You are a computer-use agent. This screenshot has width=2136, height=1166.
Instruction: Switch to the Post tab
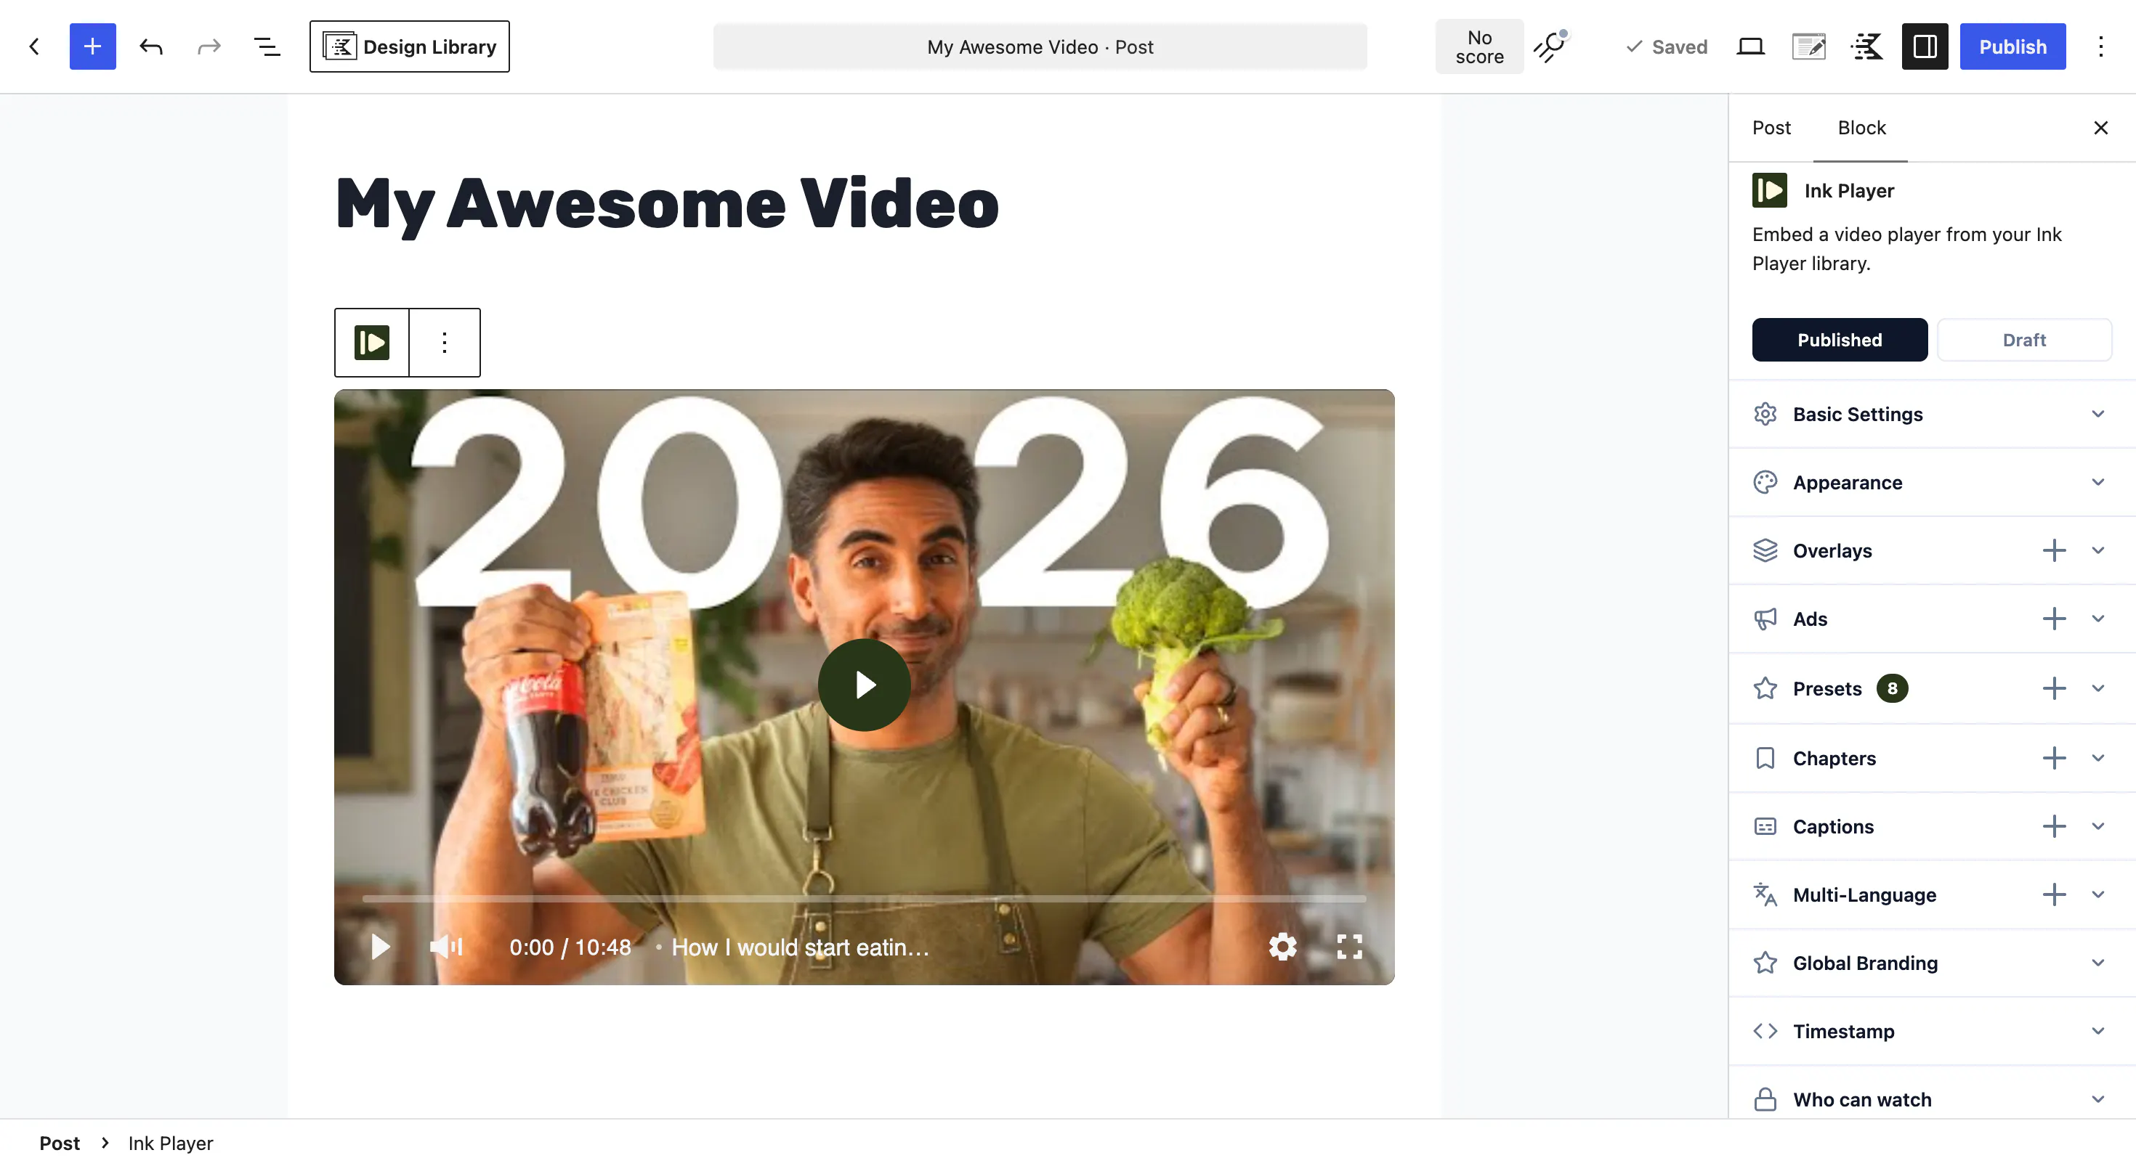(x=1771, y=128)
